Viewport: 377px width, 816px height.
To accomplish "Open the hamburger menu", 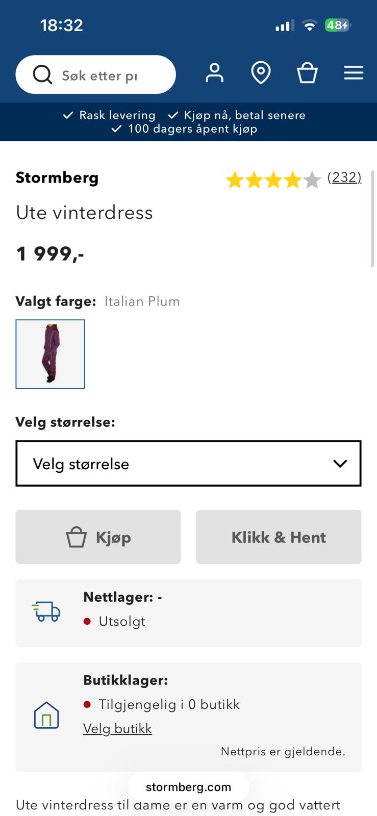I will coord(354,73).
